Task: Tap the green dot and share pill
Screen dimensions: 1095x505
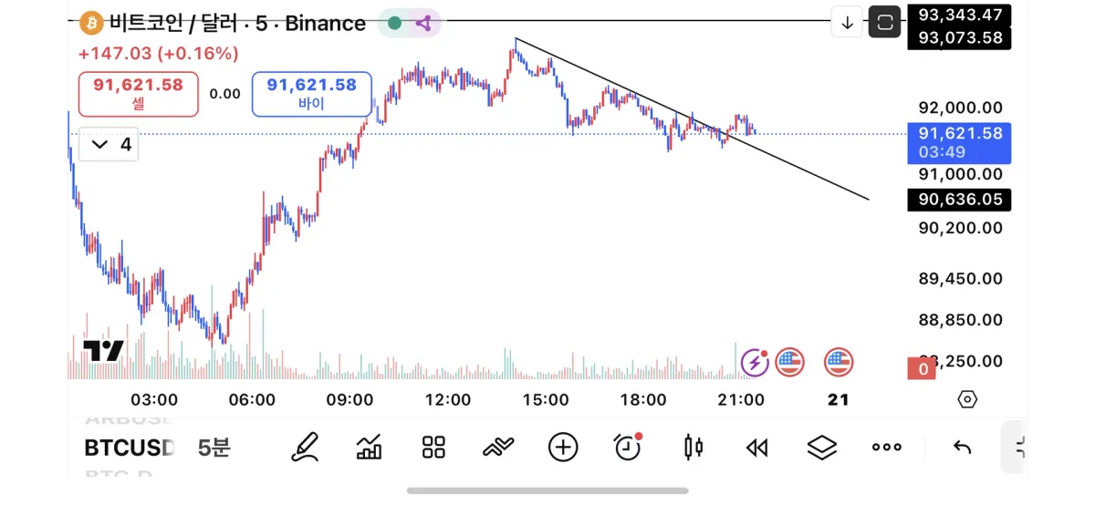Action: pyautogui.click(x=409, y=24)
